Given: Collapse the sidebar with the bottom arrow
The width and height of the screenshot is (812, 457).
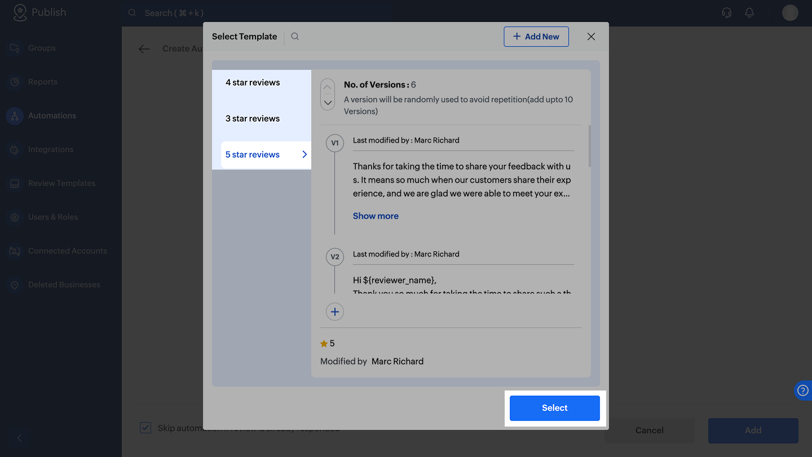Looking at the screenshot, I should point(20,438).
